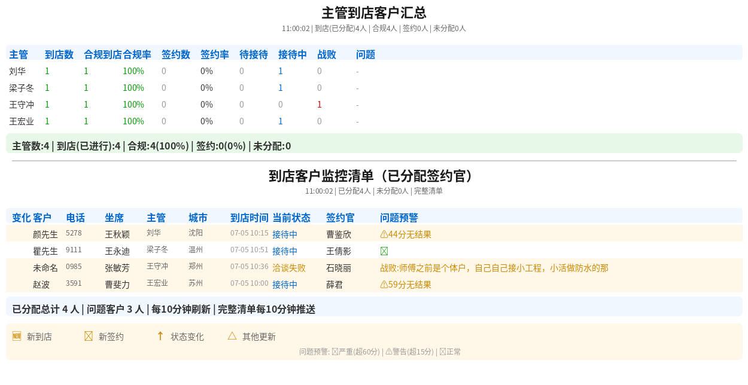Click agent name 王秋颖
The width and height of the screenshot is (748, 385).
[x=117, y=234]
